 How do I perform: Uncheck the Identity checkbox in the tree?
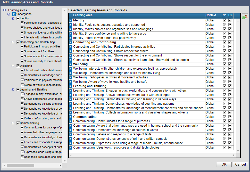click(x=18, y=19)
